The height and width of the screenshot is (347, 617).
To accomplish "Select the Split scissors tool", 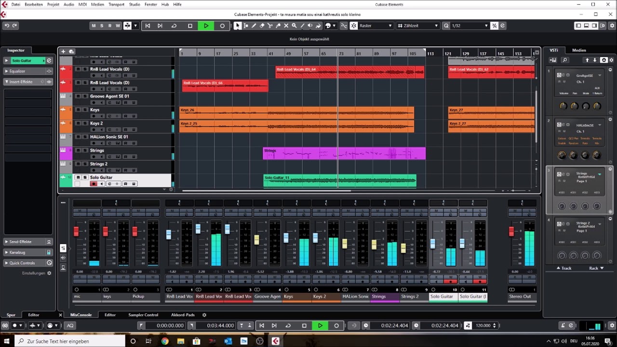I will point(270,26).
